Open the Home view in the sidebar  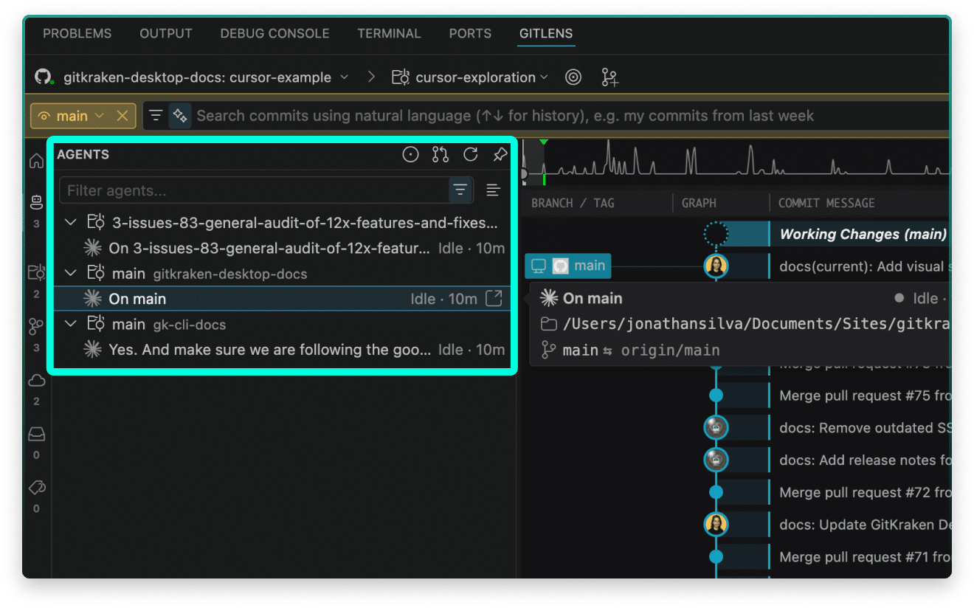pos(36,161)
